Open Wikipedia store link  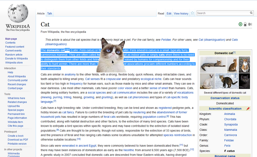point(14,63)
